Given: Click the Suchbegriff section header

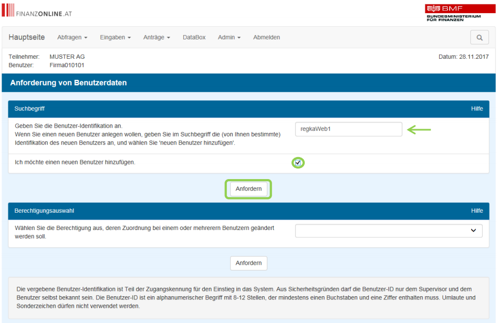Looking at the screenshot, I should point(30,109).
